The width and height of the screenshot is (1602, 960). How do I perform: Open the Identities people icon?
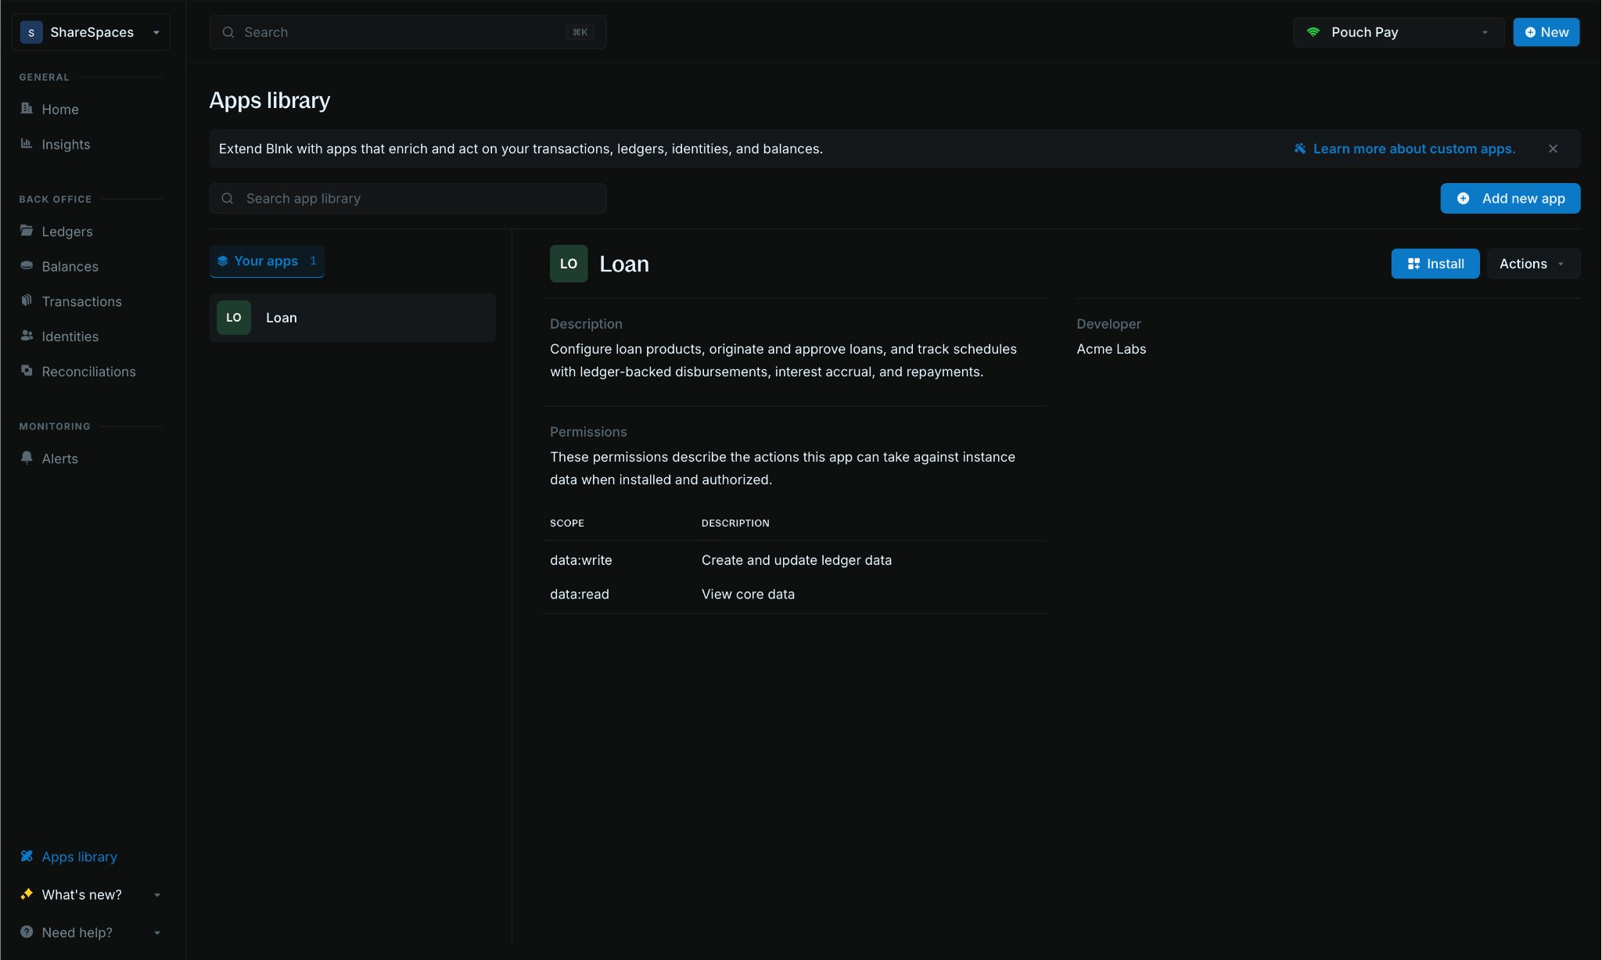pyautogui.click(x=27, y=336)
